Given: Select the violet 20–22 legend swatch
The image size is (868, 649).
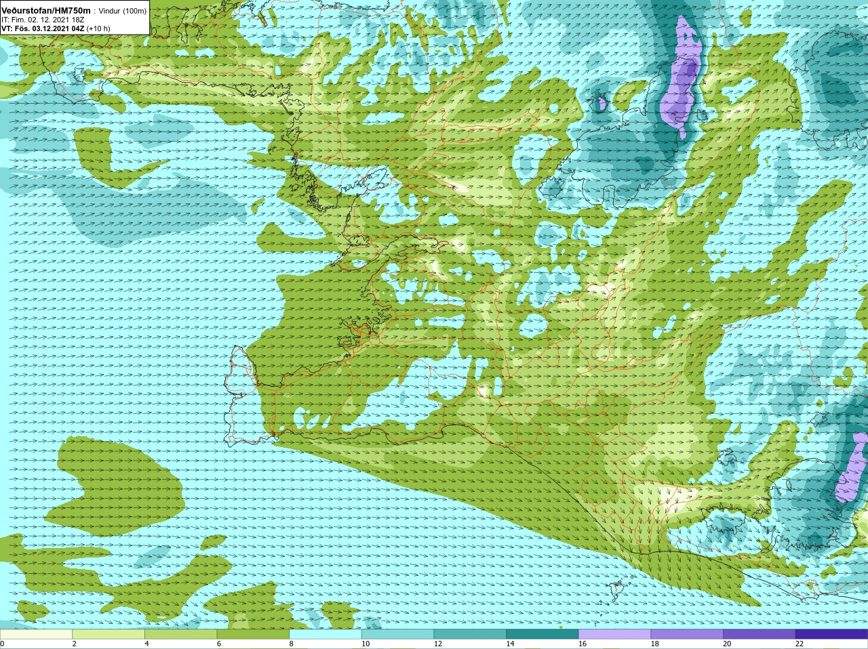Looking at the screenshot, I should pyautogui.click(x=759, y=634).
